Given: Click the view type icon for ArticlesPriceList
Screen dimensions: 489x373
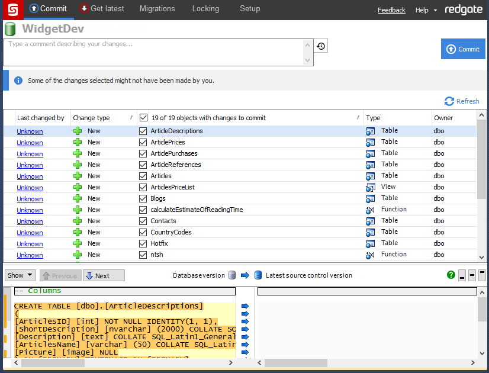Looking at the screenshot, I should [x=371, y=187].
